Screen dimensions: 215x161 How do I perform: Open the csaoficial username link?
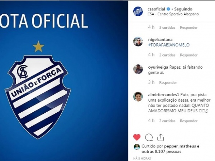[156, 9]
